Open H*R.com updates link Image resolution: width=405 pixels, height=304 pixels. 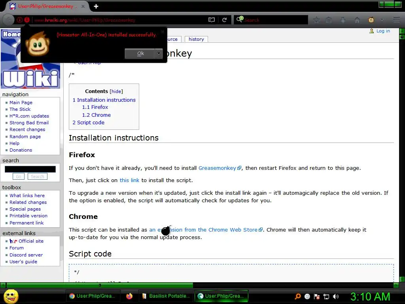[x=29, y=116]
